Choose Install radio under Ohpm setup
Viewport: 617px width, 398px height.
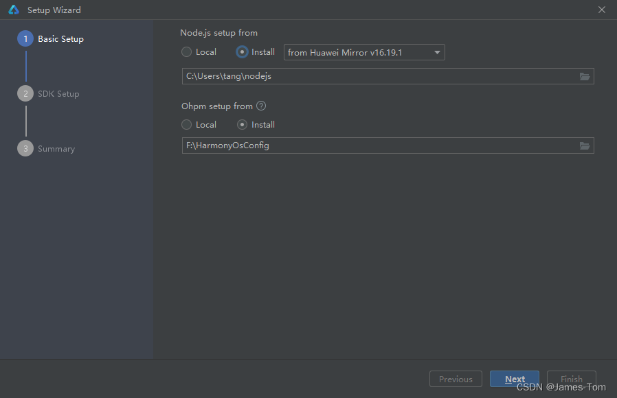[242, 125]
